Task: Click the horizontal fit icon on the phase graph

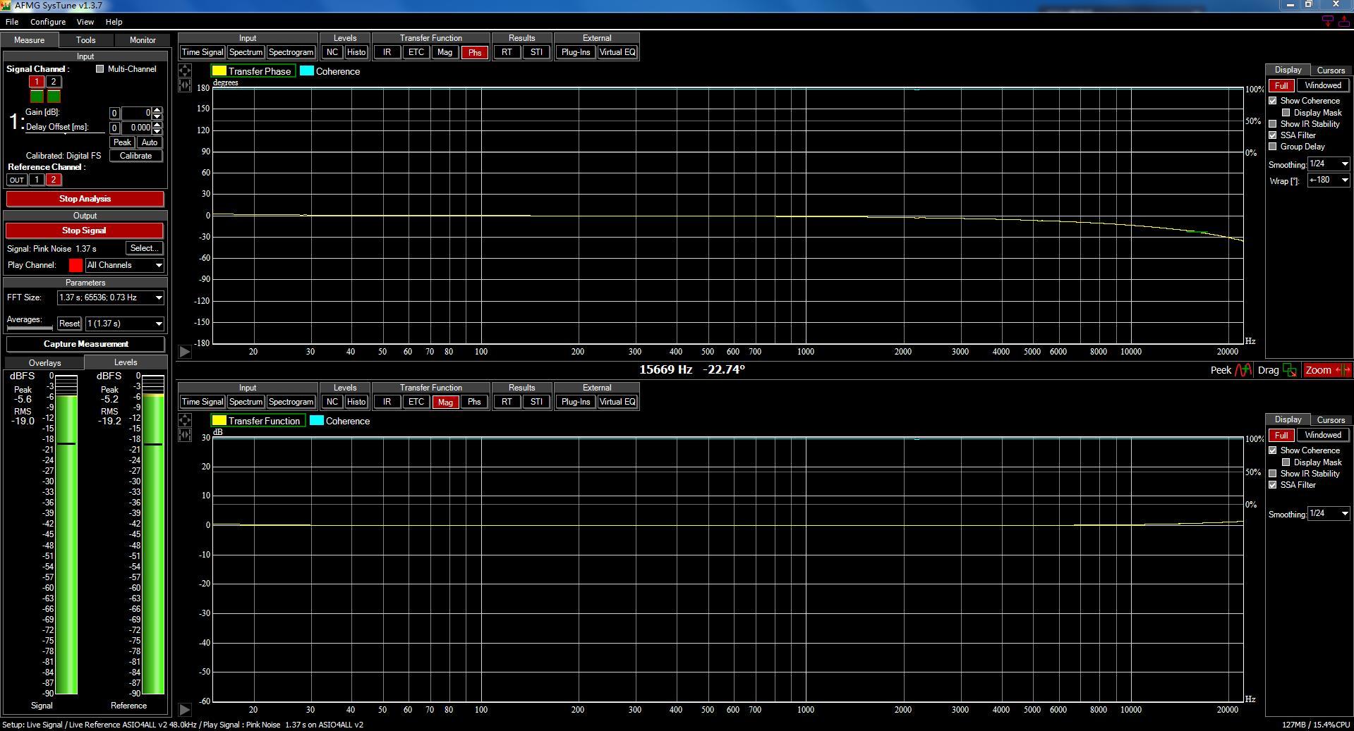Action: [185, 85]
